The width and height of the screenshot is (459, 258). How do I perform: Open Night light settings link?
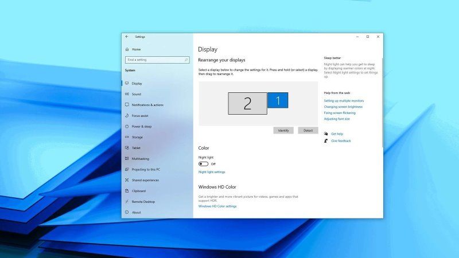pyautogui.click(x=212, y=172)
